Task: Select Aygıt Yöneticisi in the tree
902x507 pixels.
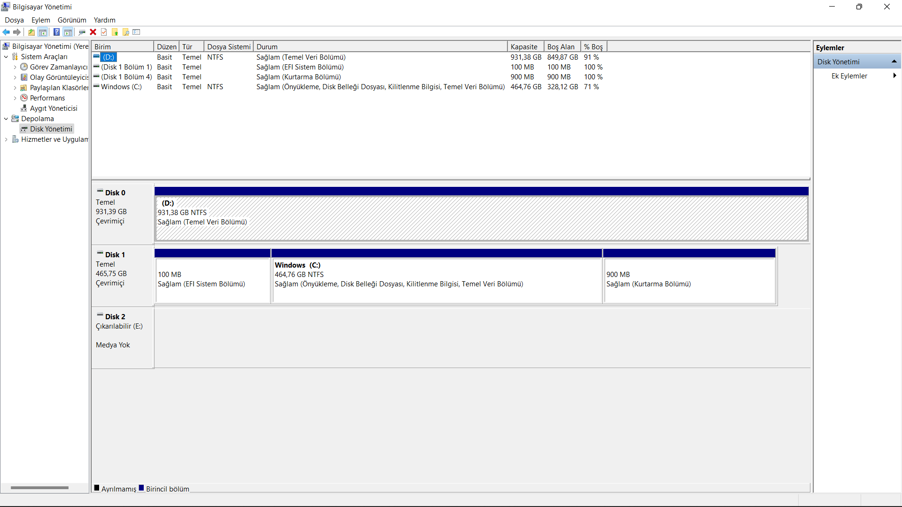Action: click(x=54, y=108)
